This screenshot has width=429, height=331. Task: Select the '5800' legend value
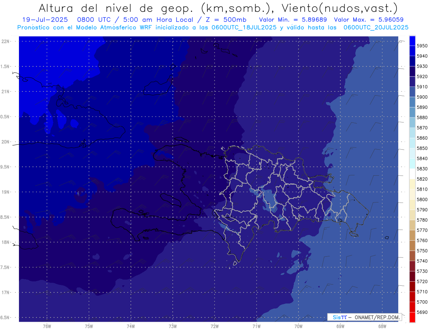point(422,199)
